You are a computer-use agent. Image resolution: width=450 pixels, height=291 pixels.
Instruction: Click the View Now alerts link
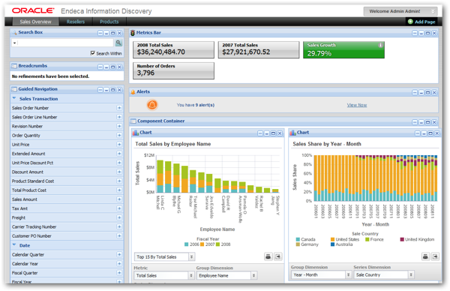(x=357, y=105)
